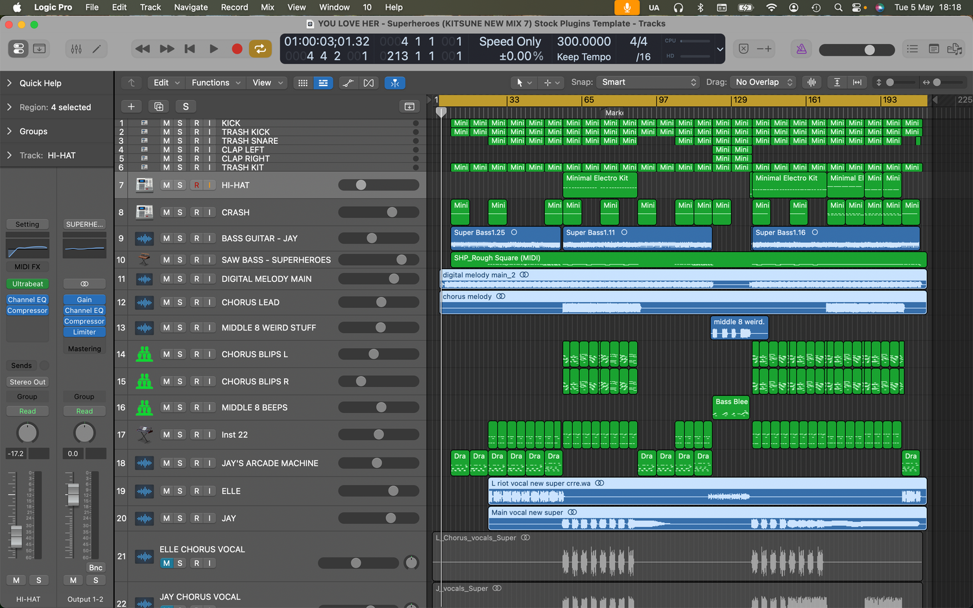This screenshot has width=973, height=608.
Task: Go to beginning with the transport button
Action: (190, 49)
